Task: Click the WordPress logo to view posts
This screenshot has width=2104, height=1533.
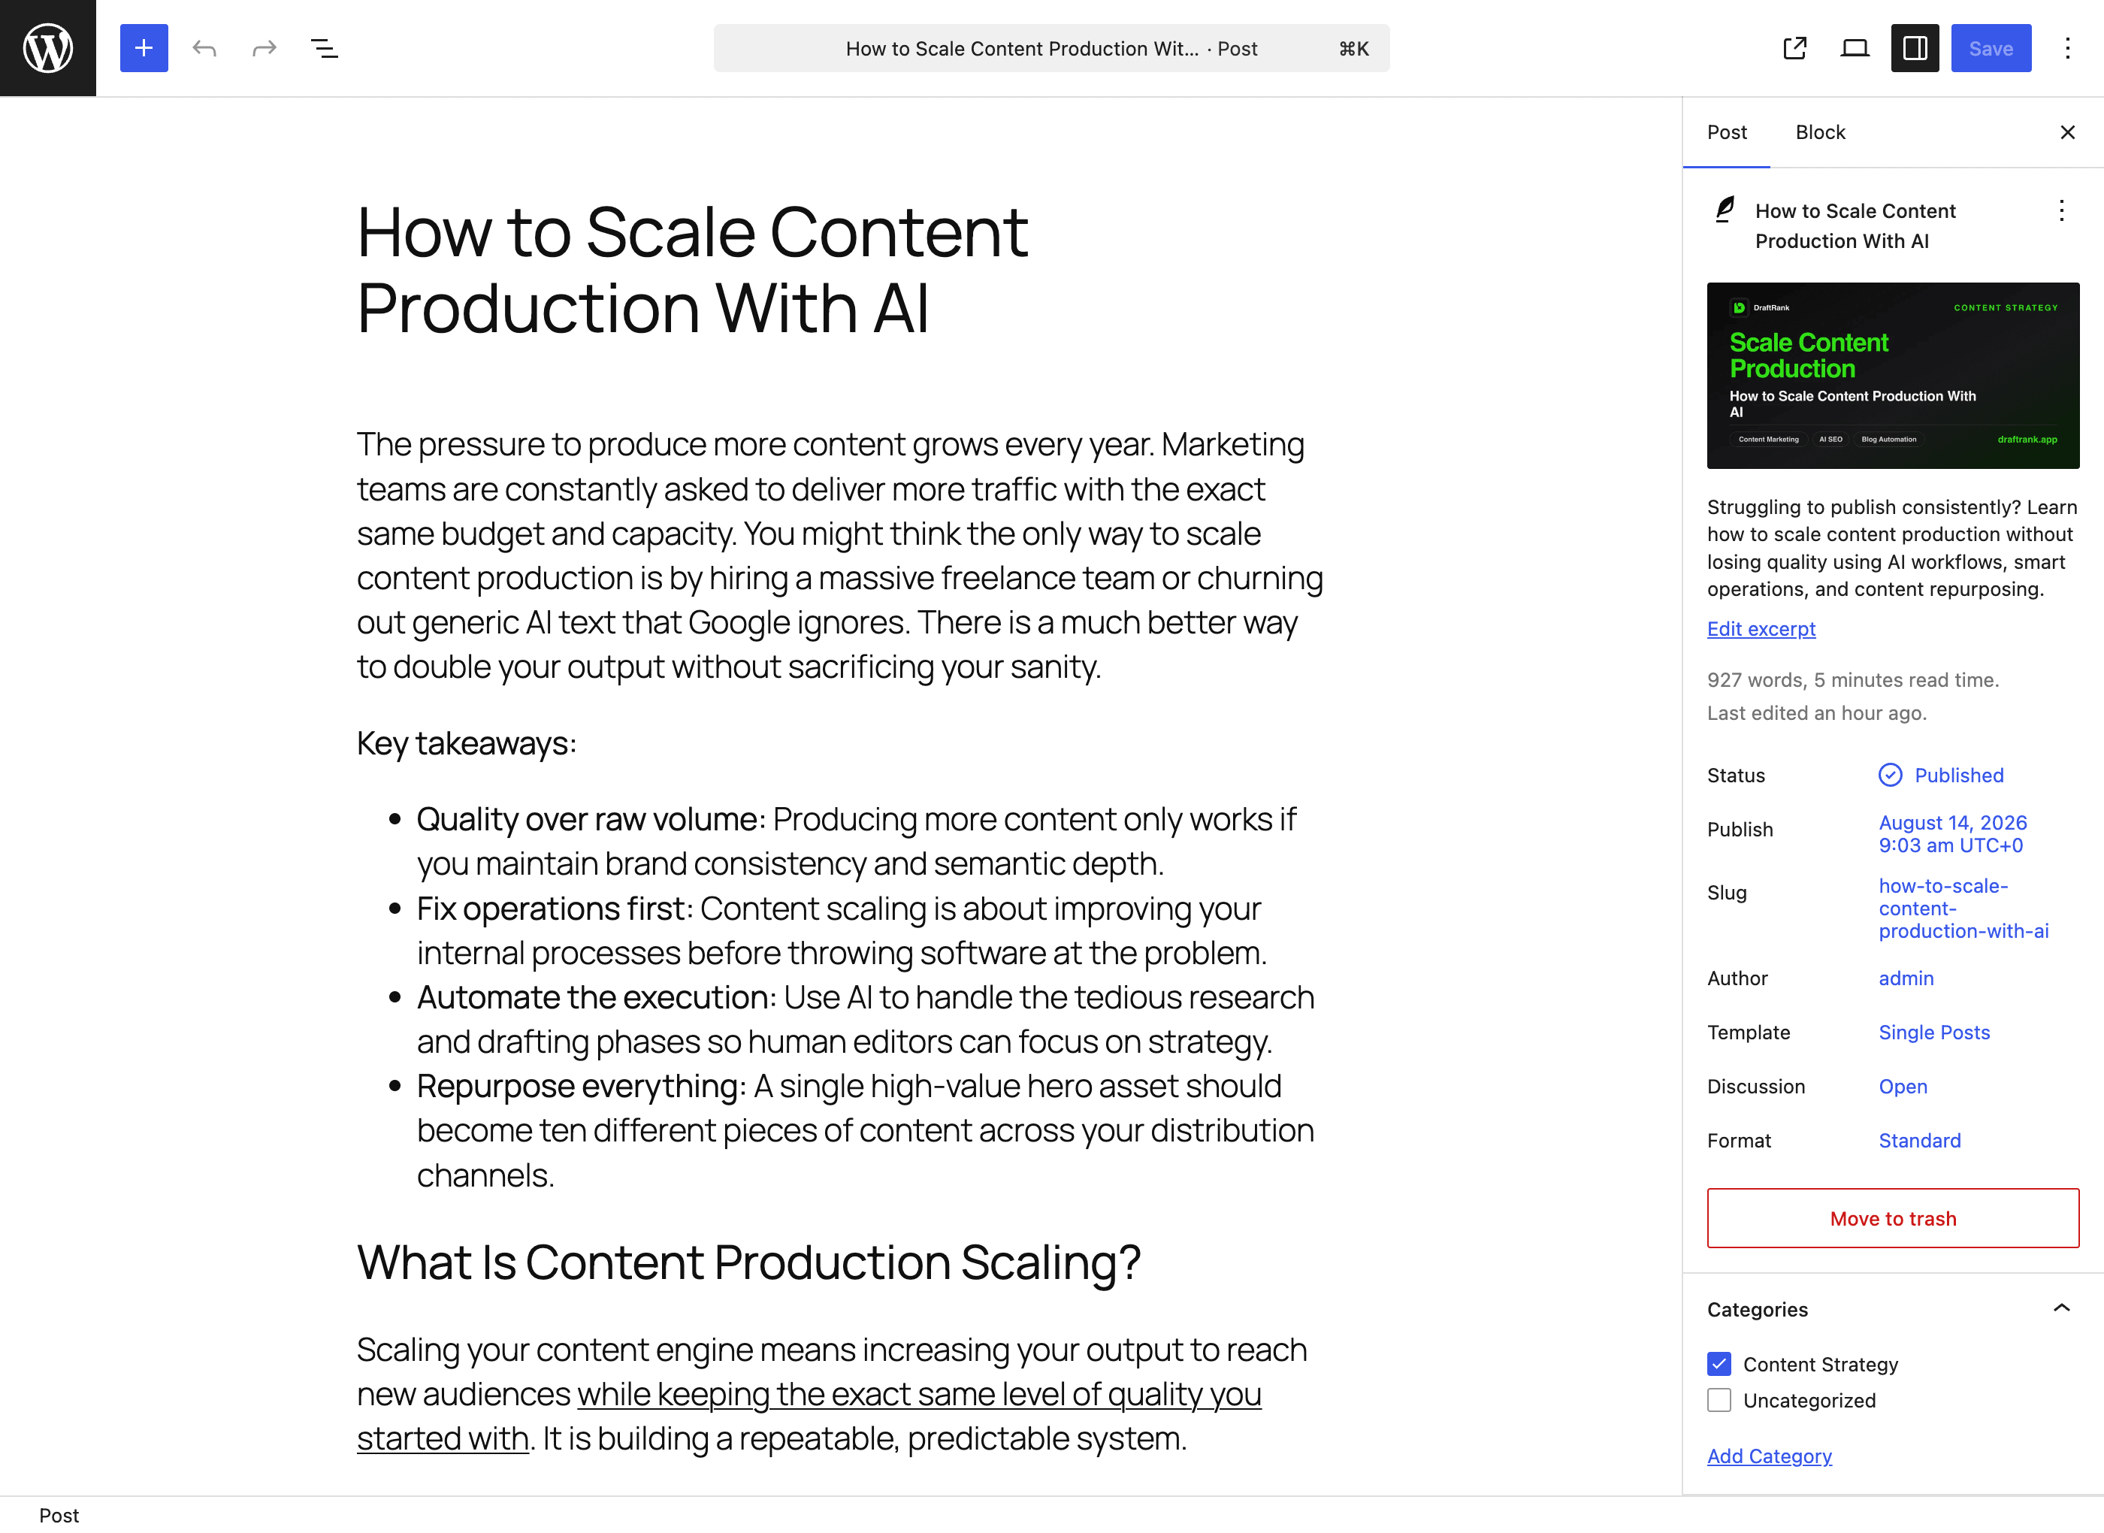Action: click(48, 48)
